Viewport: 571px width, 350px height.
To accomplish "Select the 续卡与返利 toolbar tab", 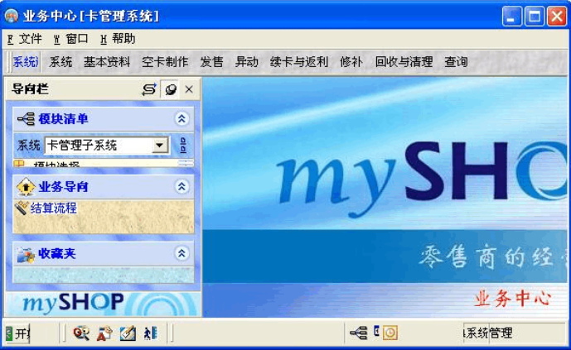I will (x=299, y=62).
